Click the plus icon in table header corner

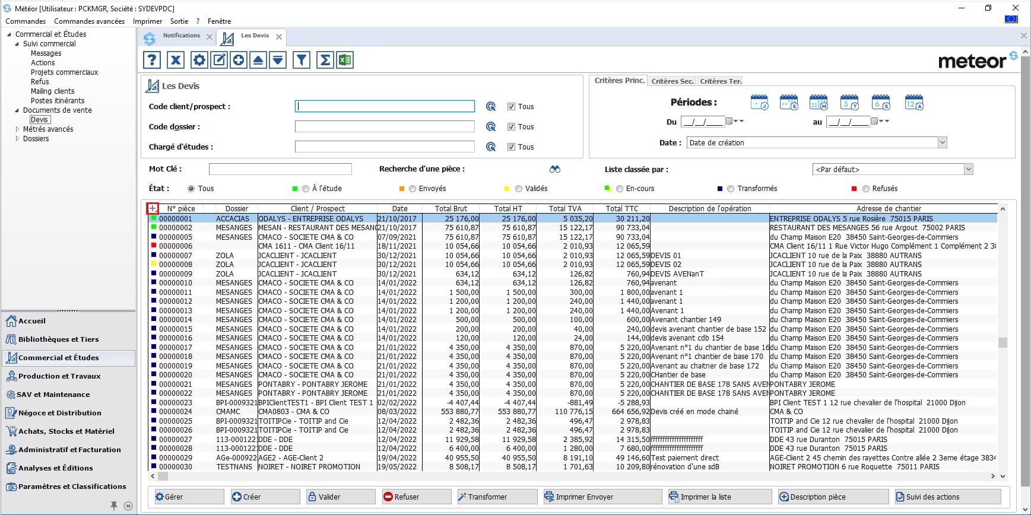(153, 208)
